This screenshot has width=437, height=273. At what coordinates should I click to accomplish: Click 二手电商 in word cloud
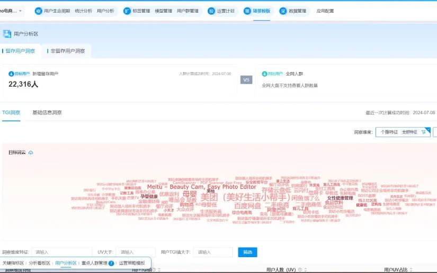(277, 205)
